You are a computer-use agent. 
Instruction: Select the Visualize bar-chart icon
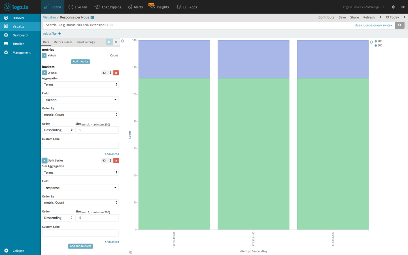point(6,26)
